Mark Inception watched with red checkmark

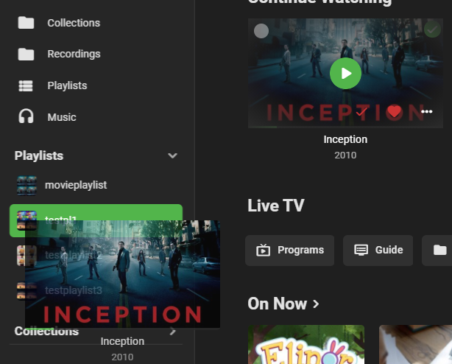point(361,111)
